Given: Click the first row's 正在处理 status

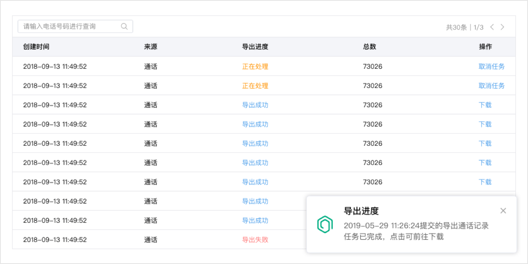Looking at the screenshot, I should tap(255, 66).
